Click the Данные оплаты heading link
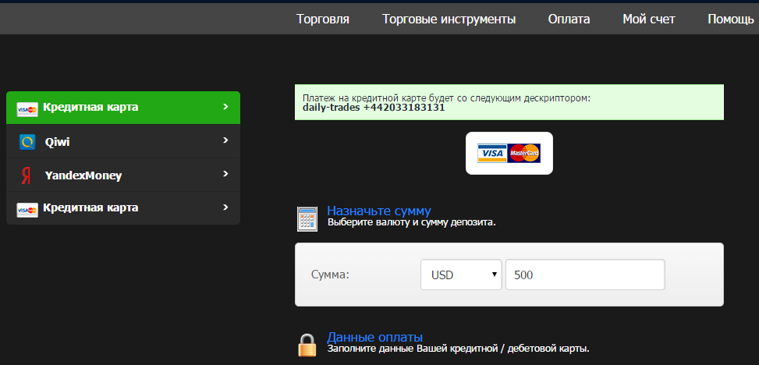Screen dimensions: 759x365 pos(374,337)
